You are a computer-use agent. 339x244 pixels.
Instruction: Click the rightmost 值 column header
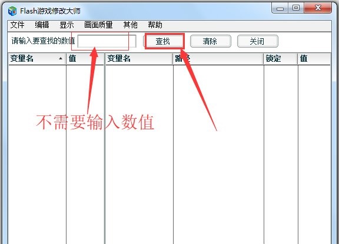(314, 59)
